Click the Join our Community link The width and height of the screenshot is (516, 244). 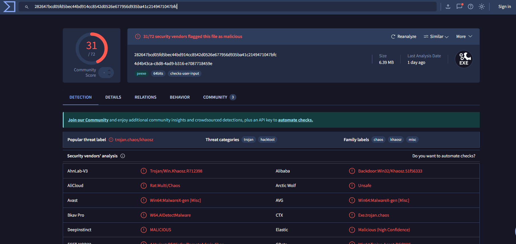point(88,120)
